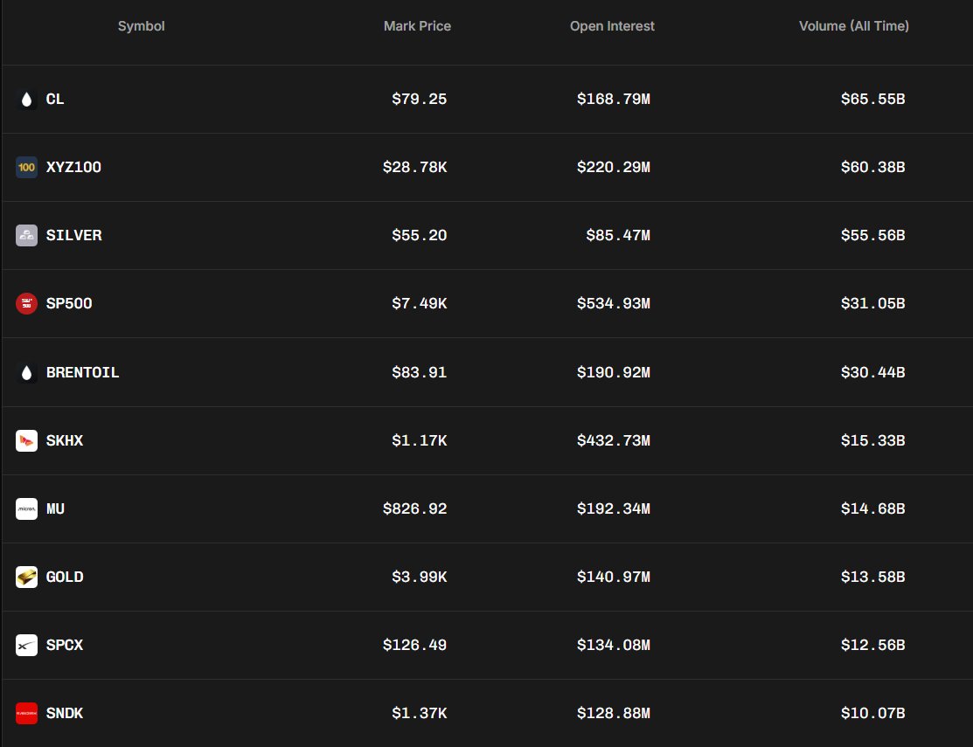Image resolution: width=973 pixels, height=747 pixels.
Task: Click the $826.92 mark price
Action: pyautogui.click(x=415, y=509)
